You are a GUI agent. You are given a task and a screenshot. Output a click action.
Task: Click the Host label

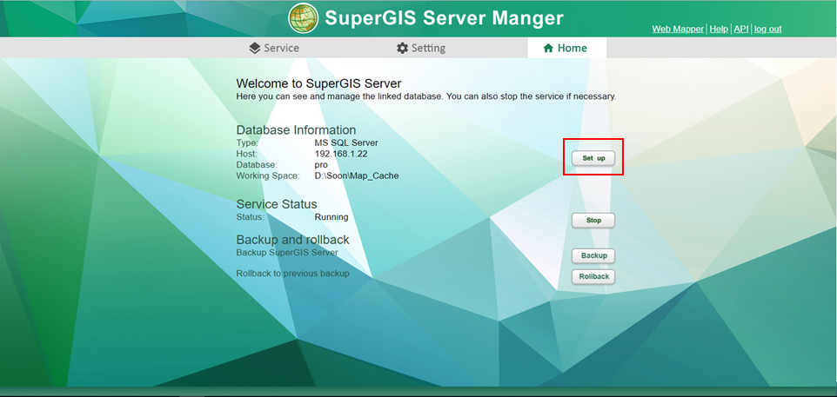247,154
